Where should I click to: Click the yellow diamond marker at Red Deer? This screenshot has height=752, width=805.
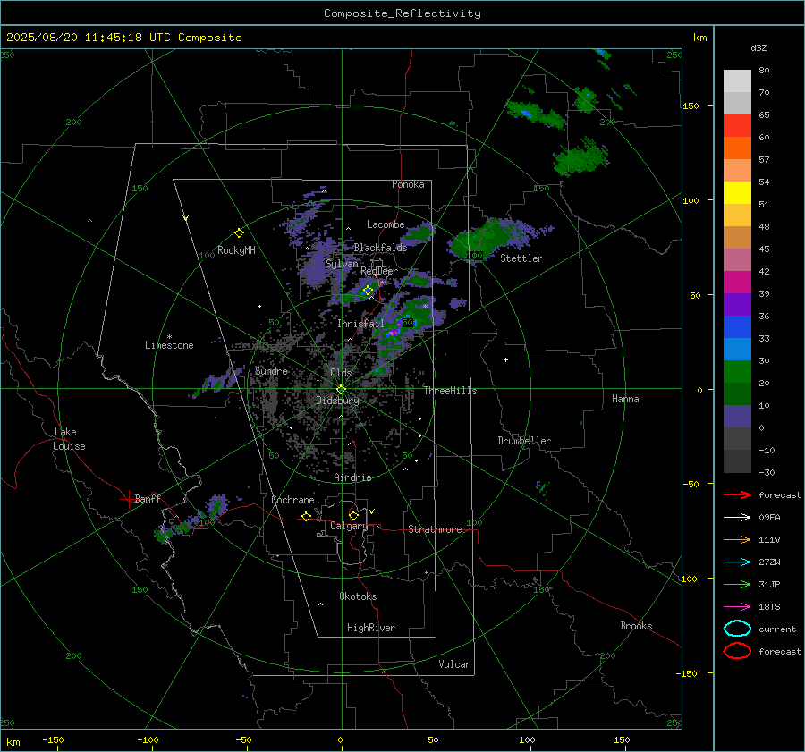click(368, 291)
